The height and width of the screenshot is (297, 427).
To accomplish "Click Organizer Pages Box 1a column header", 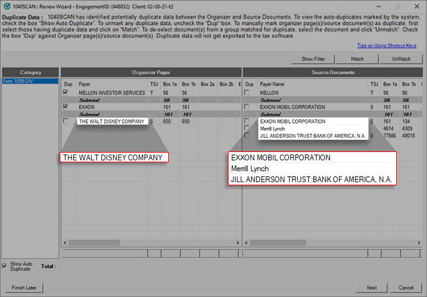I will click(170, 84).
